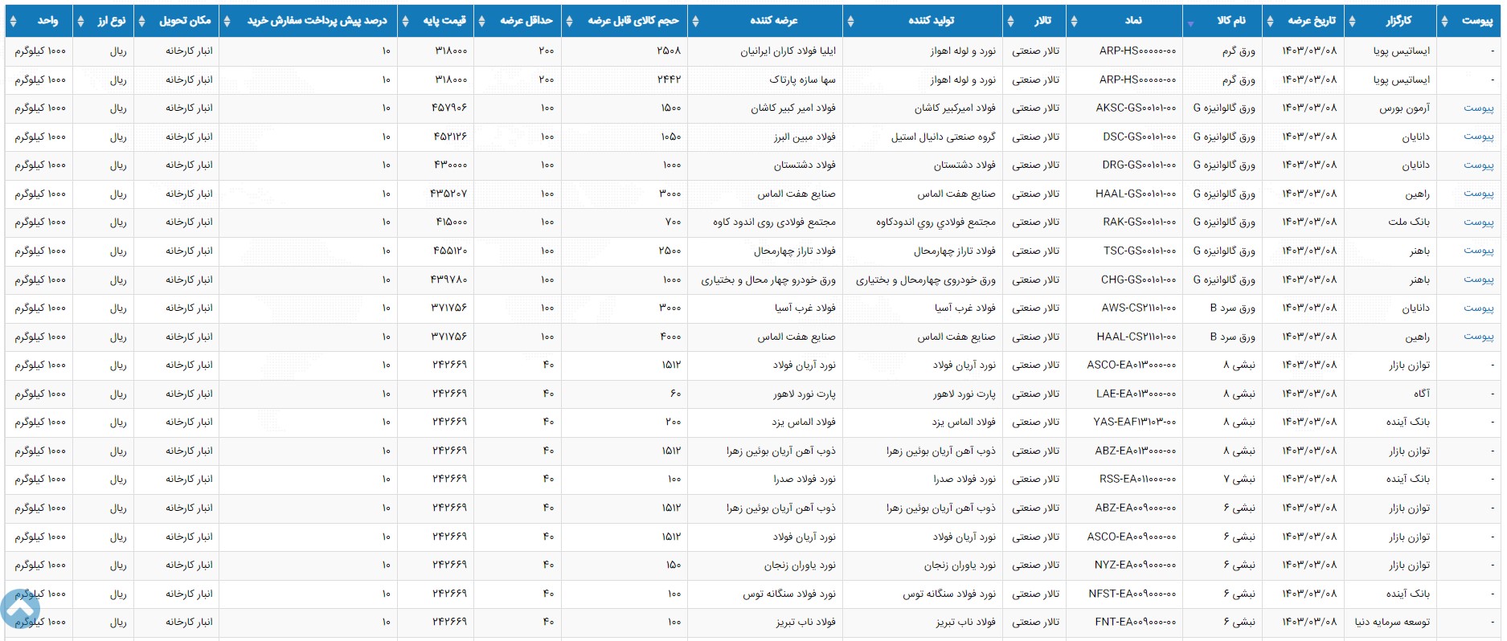1507x641 pixels.
Task: Click sort arrows beside حجم کالای قابل عرضه
Action: tap(569, 22)
